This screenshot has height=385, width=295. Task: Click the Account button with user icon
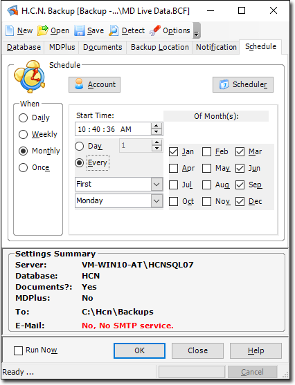[94, 85]
